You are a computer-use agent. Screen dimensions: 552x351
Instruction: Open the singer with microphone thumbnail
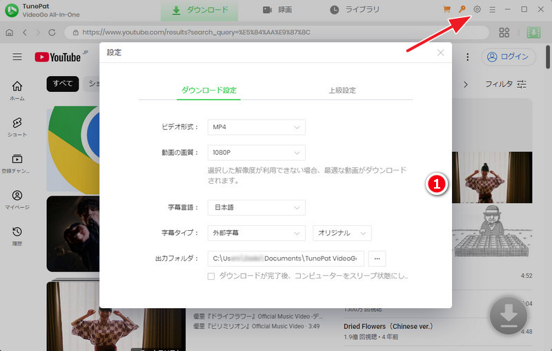pyautogui.click(x=73, y=234)
